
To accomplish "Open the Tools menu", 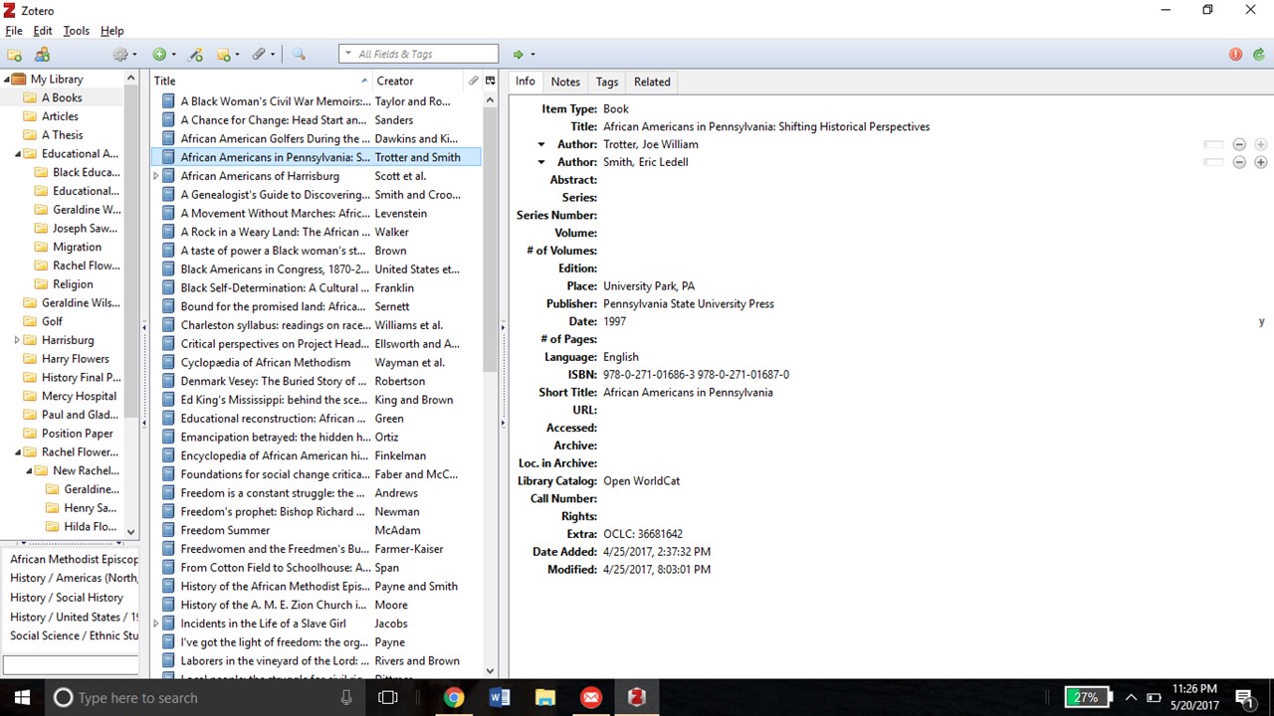I will click(x=76, y=30).
